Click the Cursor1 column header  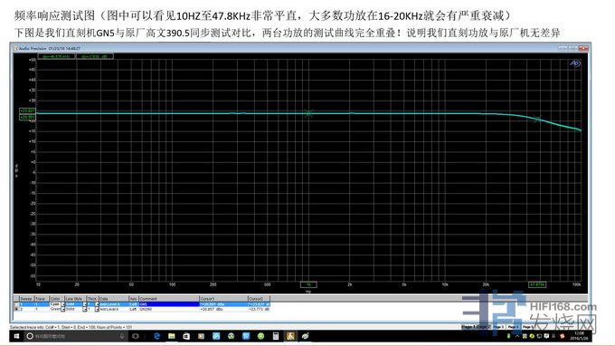point(223,299)
